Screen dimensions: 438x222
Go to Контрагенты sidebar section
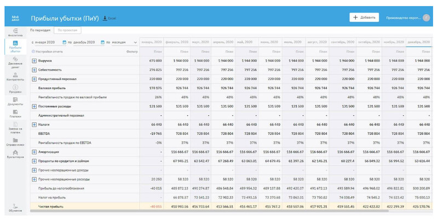pos(15,77)
